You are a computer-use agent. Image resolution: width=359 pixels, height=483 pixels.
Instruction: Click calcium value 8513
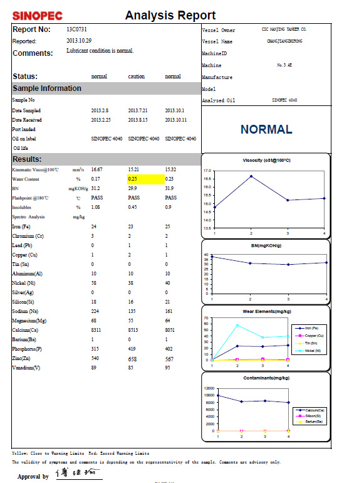pos(133,330)
